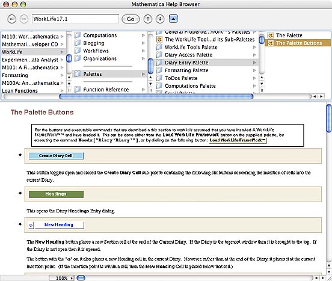Click the green Headings button

tap(56, 194)
